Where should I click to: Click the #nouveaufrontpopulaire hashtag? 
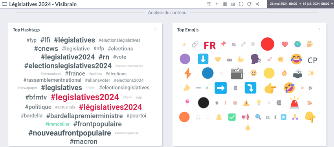[70, 133]
